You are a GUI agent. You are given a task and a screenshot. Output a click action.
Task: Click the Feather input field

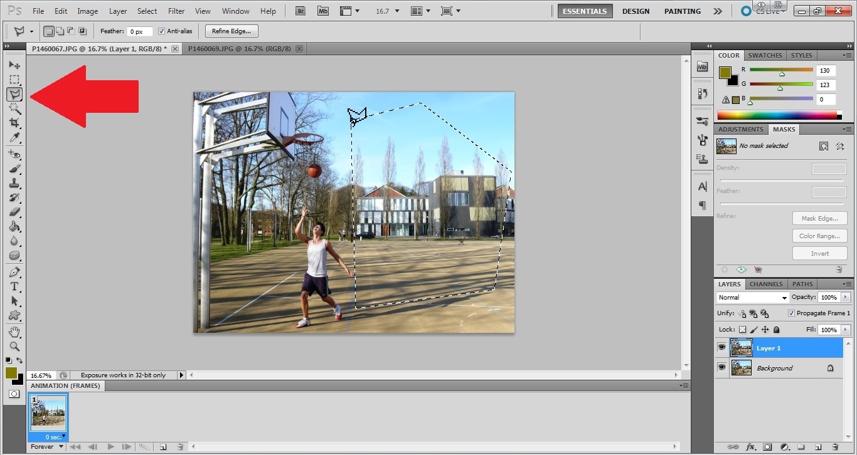point(140,31)
